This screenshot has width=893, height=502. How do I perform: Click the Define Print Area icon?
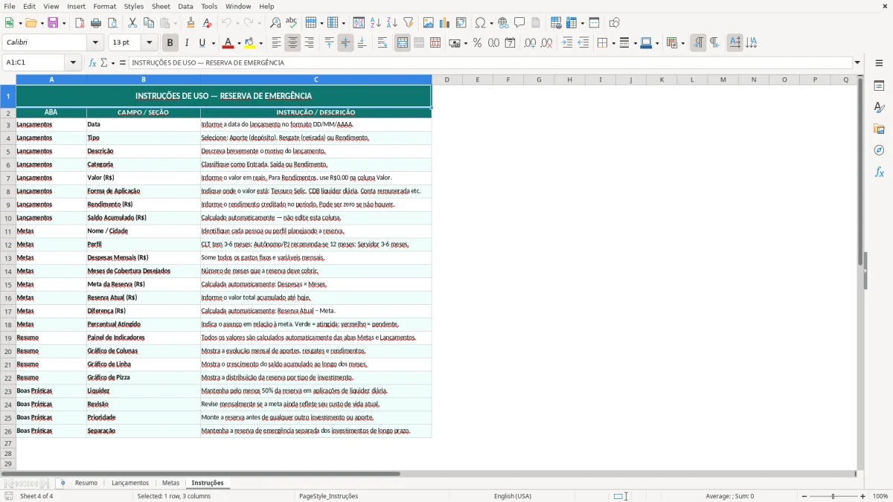coord(557,23)
